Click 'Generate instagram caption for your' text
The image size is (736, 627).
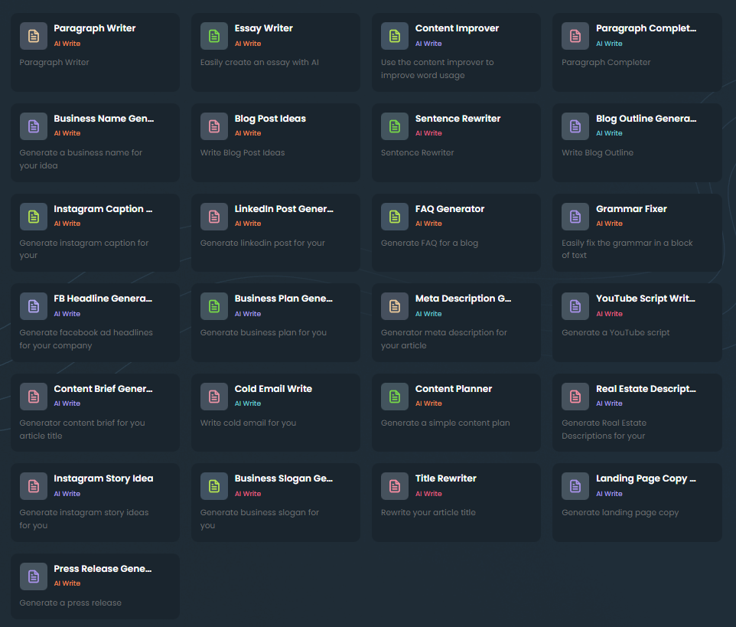pos(83,249)
